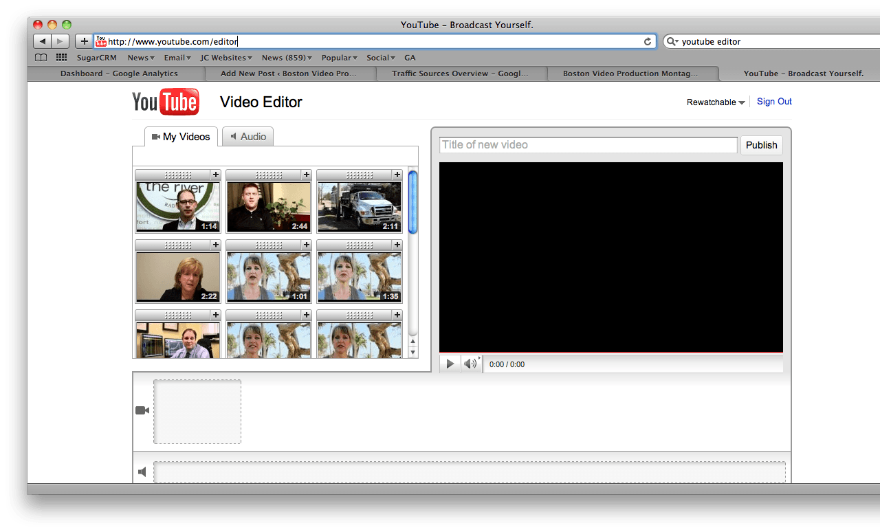Viewport: 880px width, 532px height.
Task: Expand the News (859) bookmarks folder
Action: (x=287, y=58)
